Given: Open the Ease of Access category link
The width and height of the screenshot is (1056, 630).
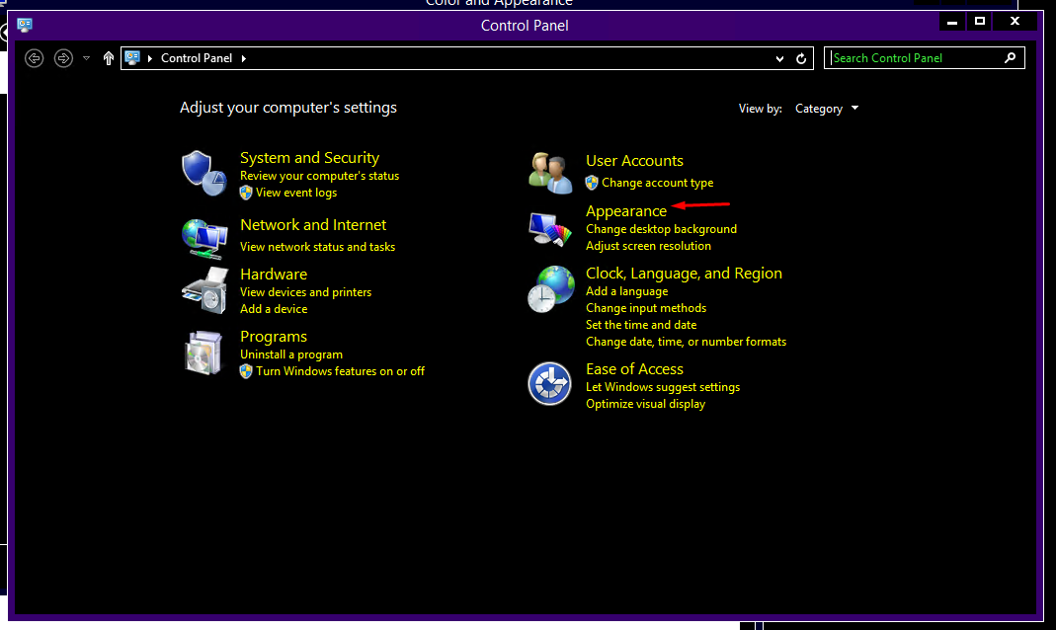Looking at the screenshot, I should 634,369.
